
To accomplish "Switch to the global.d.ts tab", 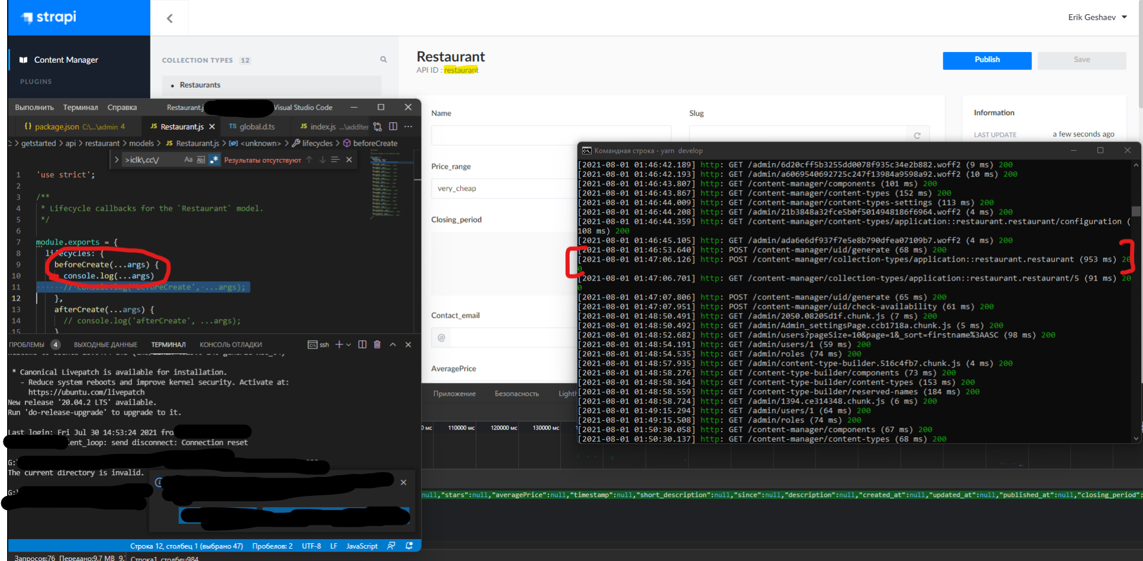I will 255,126.
